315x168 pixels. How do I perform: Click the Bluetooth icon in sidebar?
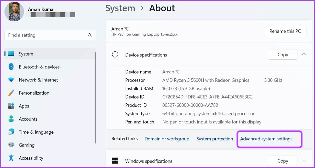(11, 67)
